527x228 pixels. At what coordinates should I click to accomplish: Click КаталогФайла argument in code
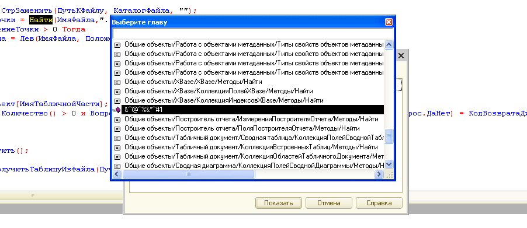point(141,10)
